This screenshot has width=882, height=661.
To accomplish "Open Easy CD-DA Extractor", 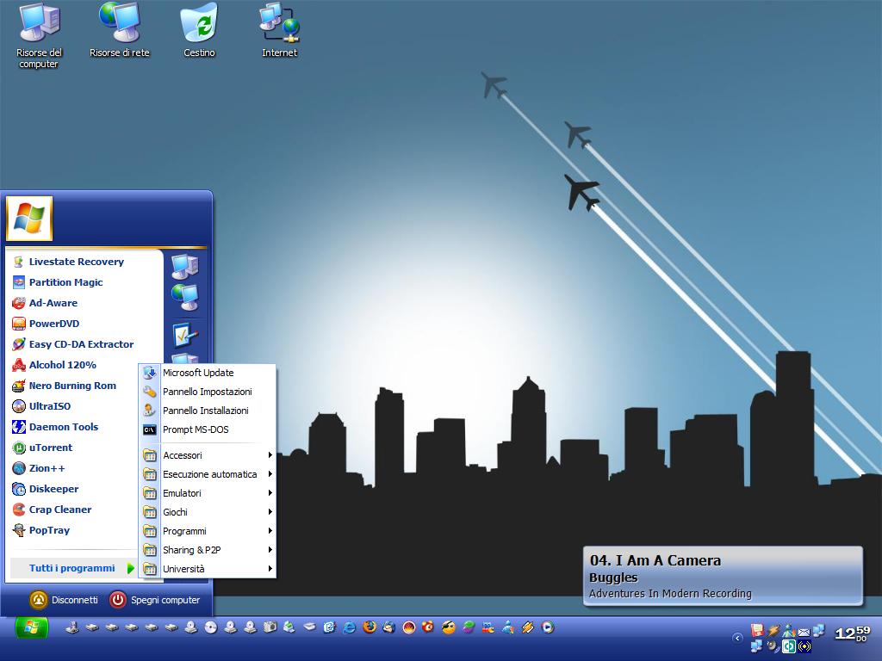I will [x=84, y=344].
